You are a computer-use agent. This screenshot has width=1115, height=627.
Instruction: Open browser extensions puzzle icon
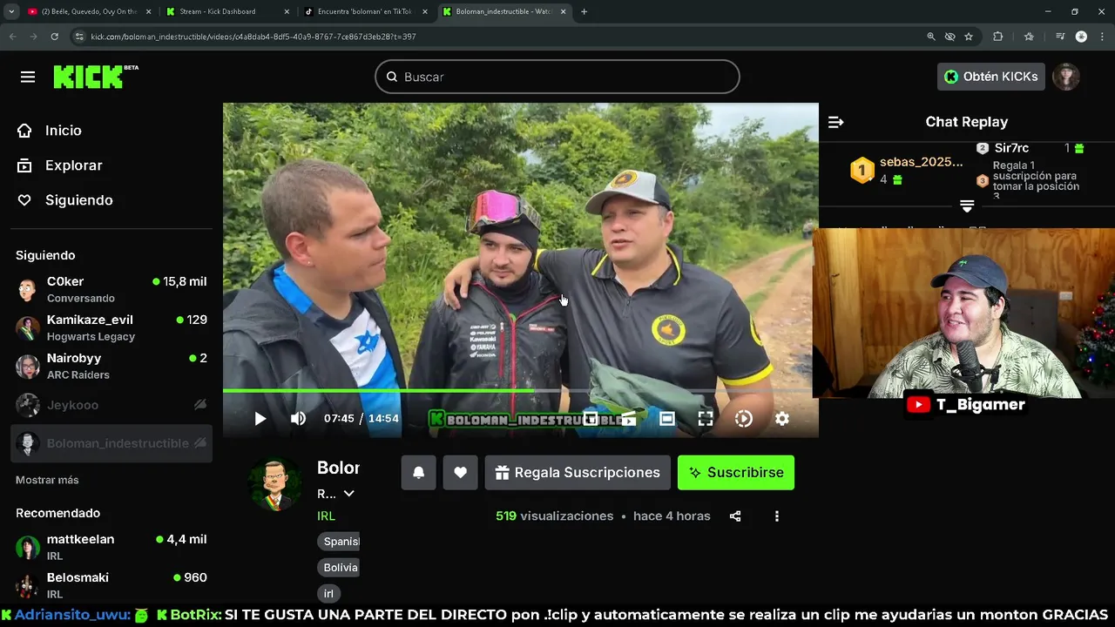click(998, 37)
